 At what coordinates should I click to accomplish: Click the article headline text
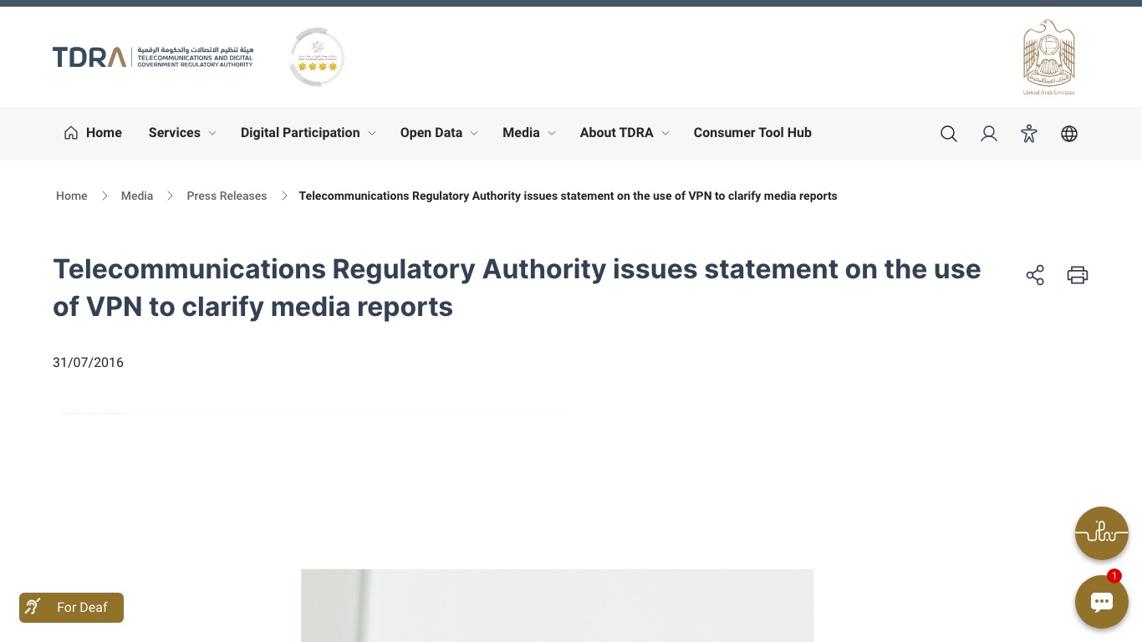tap(517, 288)
